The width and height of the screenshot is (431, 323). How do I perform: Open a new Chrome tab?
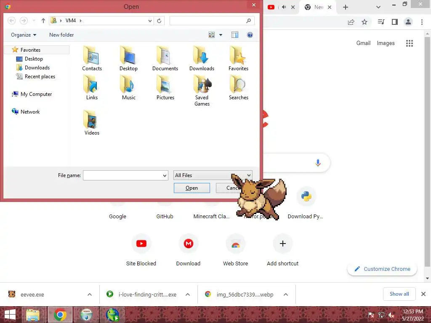pos(346,7)
